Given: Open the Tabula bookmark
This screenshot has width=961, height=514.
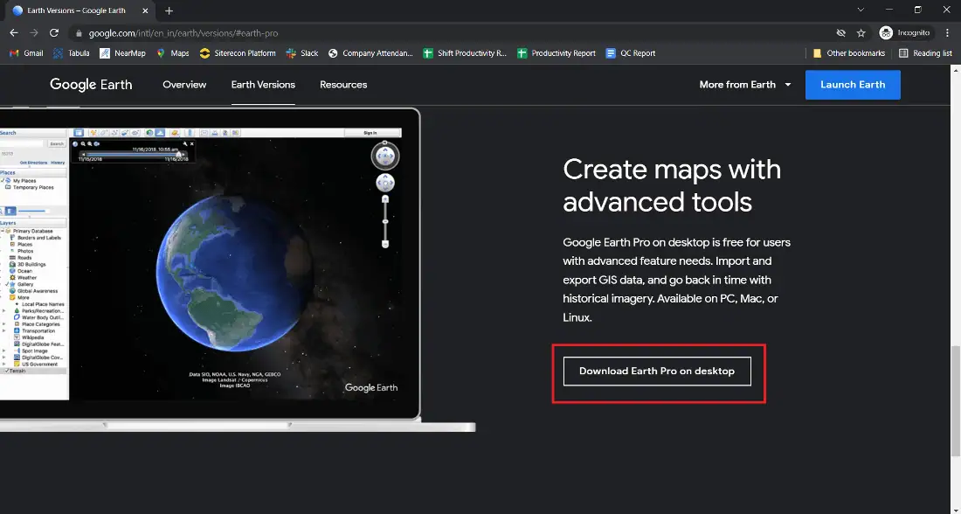Looking at the screenshot, I should [71, 53].
